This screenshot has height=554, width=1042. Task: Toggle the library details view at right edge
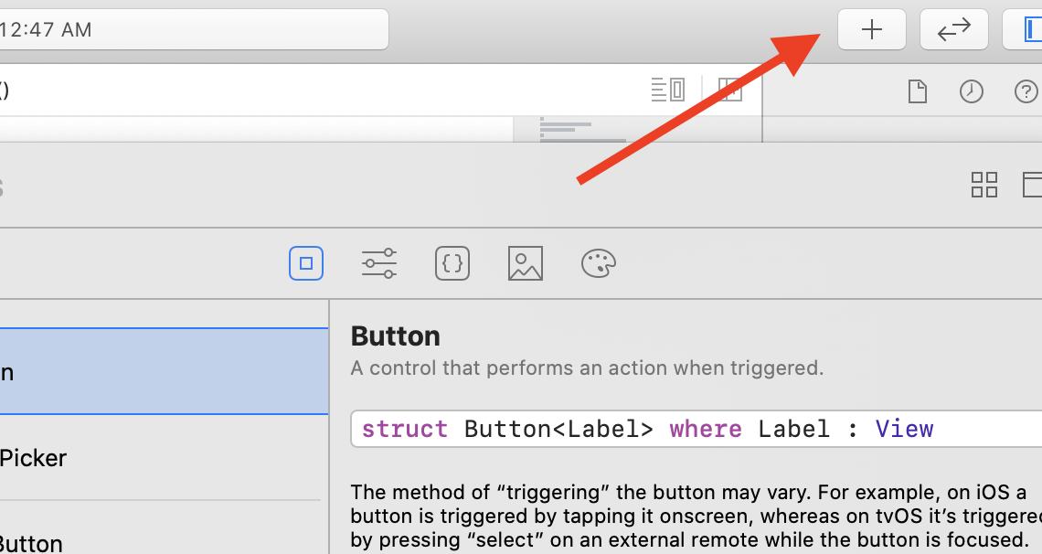point(1033,185)
